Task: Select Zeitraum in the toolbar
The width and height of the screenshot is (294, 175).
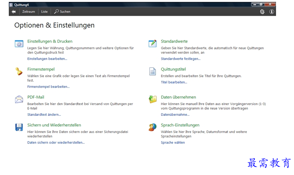Action: (29, 12)
